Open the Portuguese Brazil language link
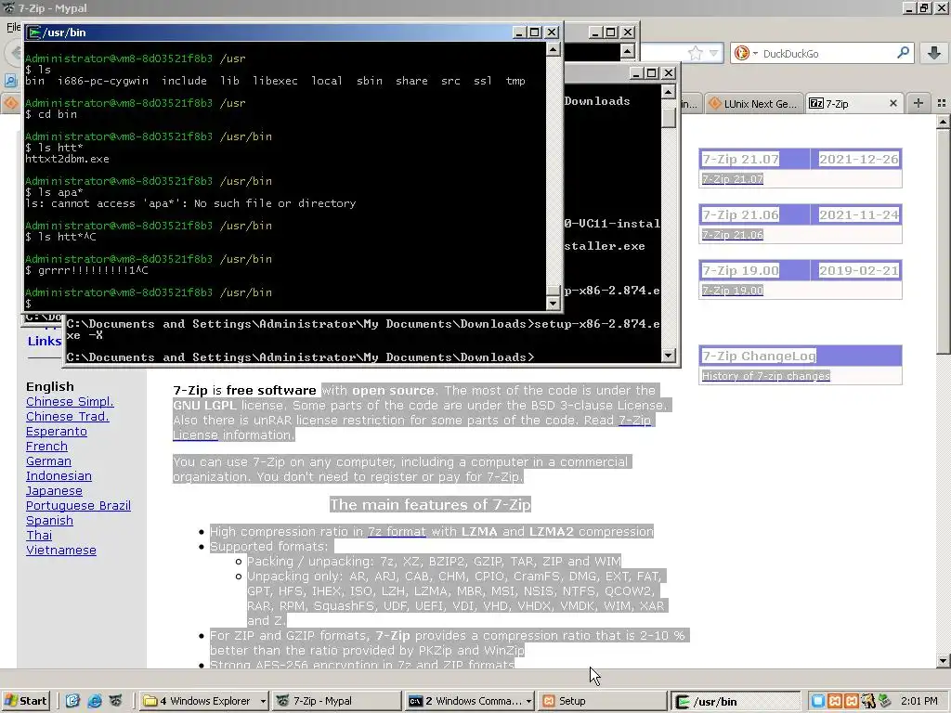Image resolution: width=951 pixels, height=713 pixels. [78, 506]
